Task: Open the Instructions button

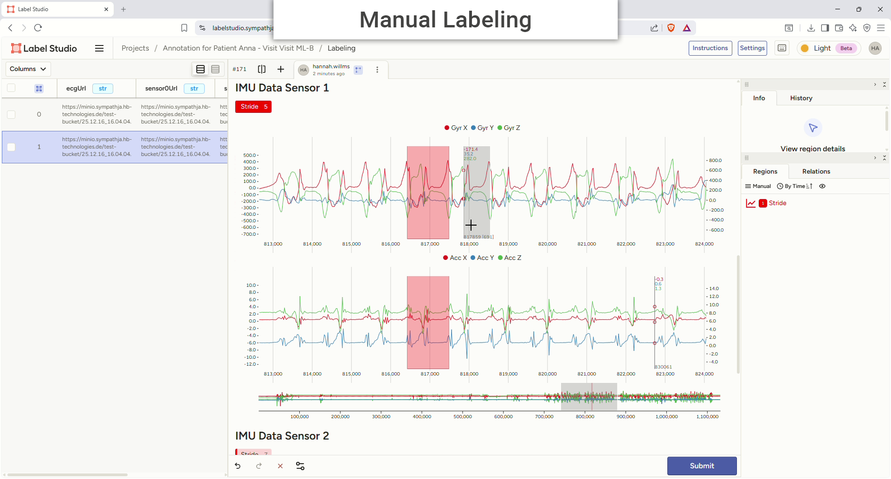Action: (x=710, y=48)
